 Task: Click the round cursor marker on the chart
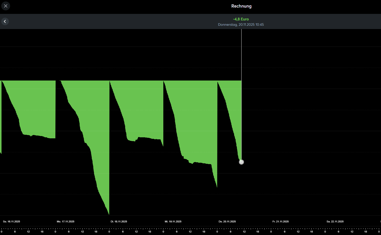241,162
